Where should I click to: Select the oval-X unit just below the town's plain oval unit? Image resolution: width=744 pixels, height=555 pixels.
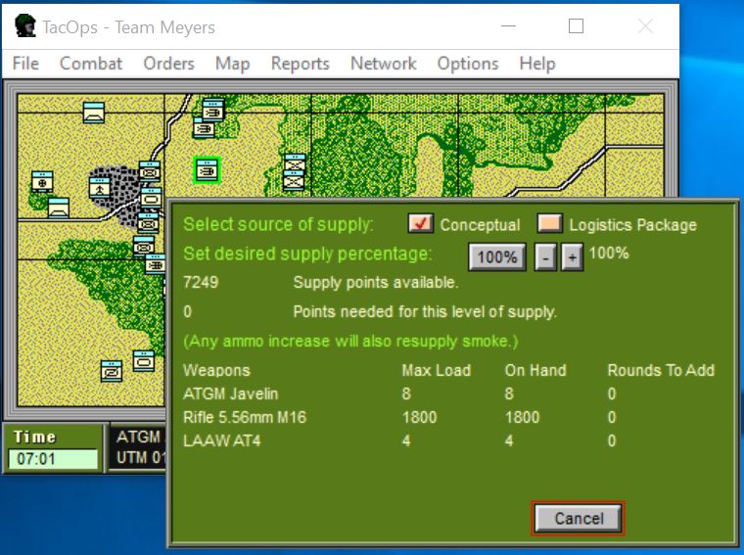[148, 222]
